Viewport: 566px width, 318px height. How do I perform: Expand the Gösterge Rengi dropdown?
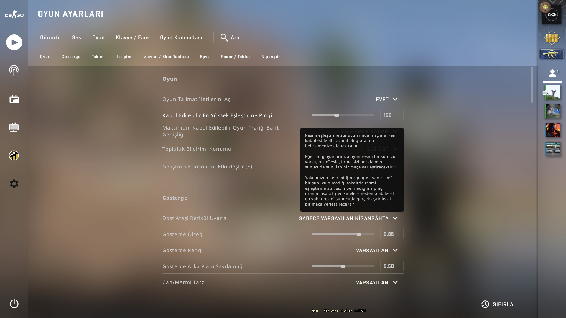pos(377,251)
